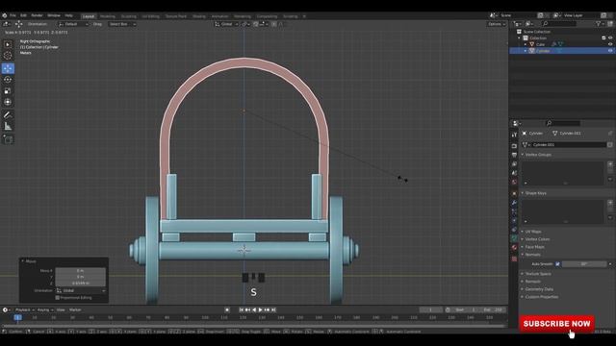Screen dimensions: 616x346
Task: Hide the Cylinder object in outliner
Action: click(x=610, y=51)
